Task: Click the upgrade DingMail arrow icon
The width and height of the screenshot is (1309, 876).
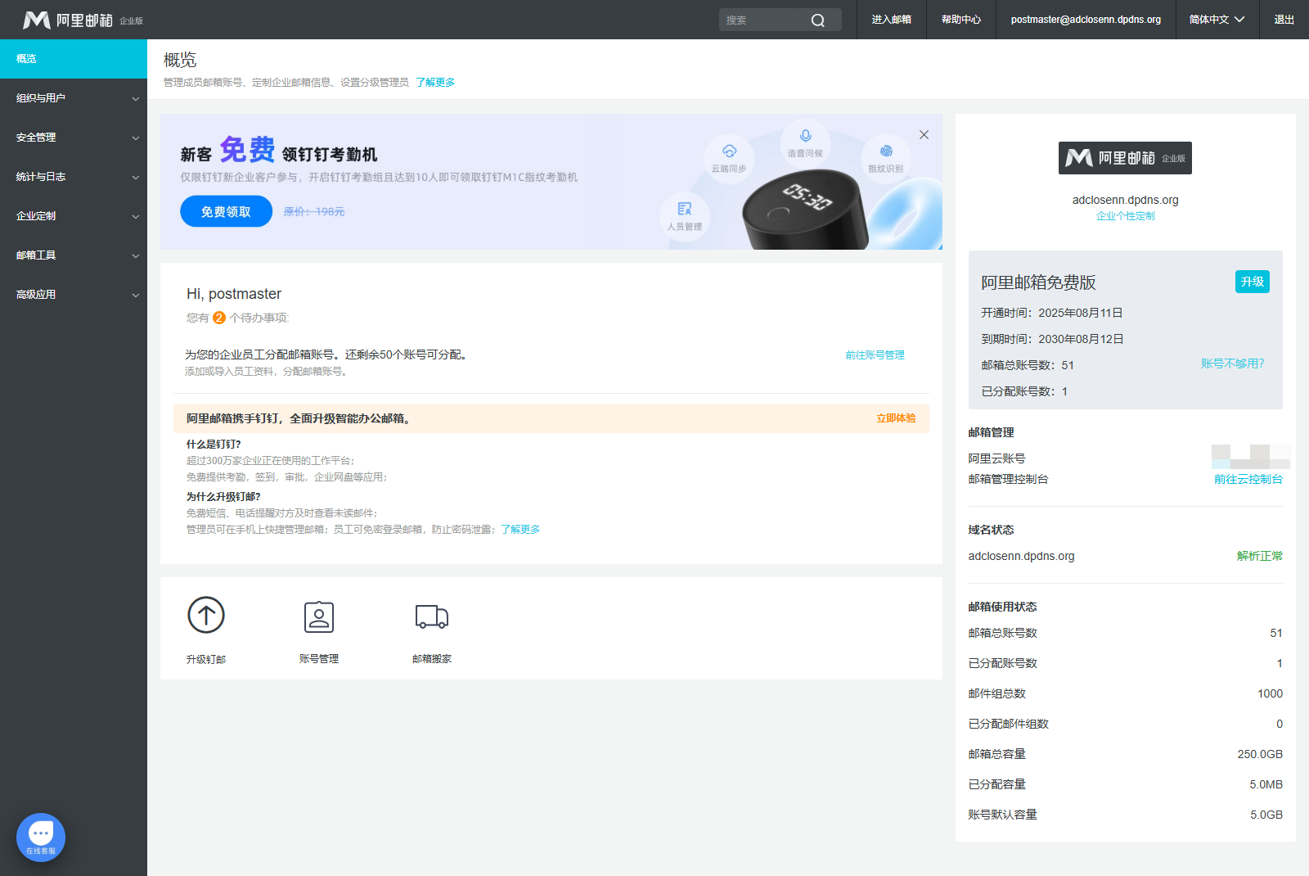Action: (206, 615)
